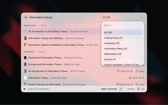Screen dimensions: 168x105
Task: Click the K key icon next to Actions
Action: coord(143,89)
